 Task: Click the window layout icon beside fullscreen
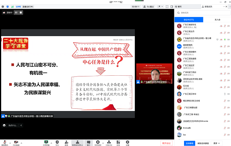click(172, 7)
